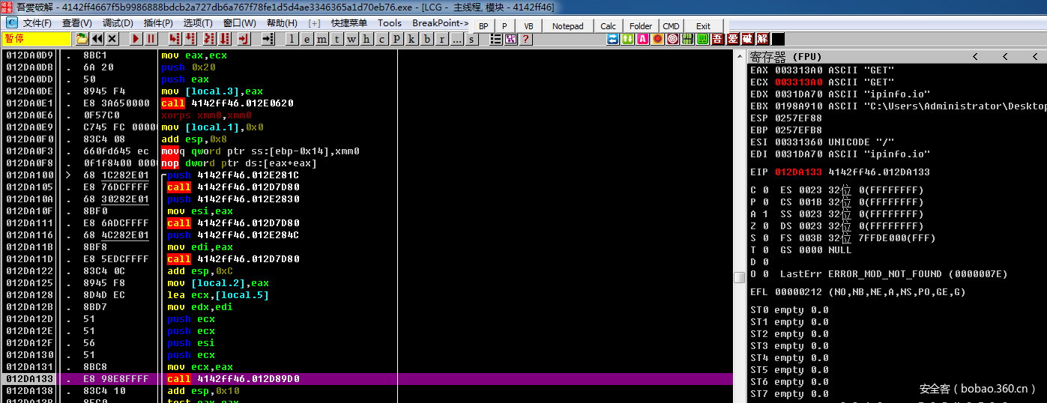Toggle register view via 寄存器 (FPU) header
This screenshot has width=1047, height=403.
point(785,57)
